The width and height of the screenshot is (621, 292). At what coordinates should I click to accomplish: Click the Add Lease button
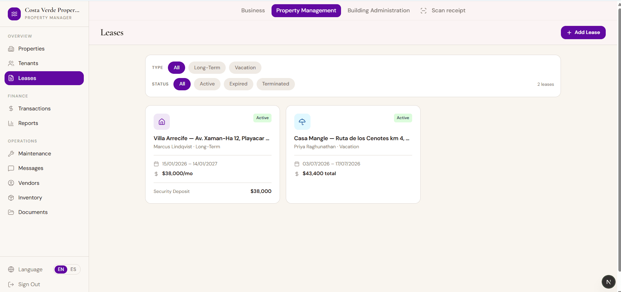coord(583,32)
